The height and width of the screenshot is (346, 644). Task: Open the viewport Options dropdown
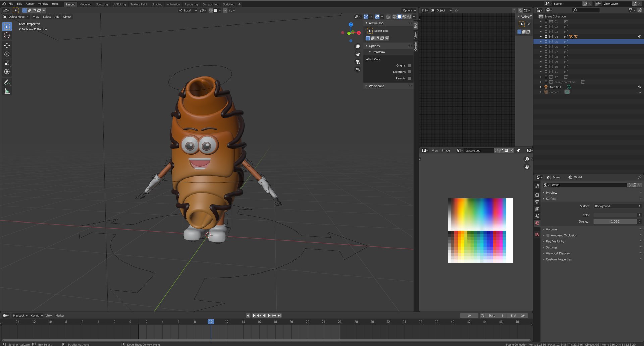click(409, 10)
